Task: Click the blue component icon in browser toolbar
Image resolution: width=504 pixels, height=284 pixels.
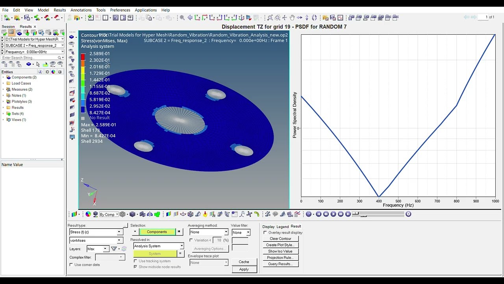Action: click(29, 64)
